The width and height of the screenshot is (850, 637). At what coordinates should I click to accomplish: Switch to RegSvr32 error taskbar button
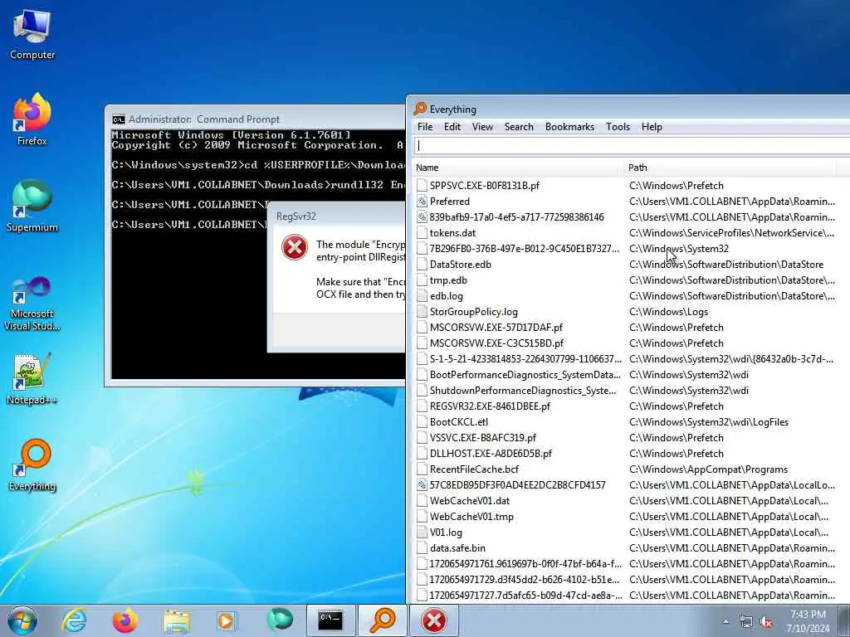point(433,620)
